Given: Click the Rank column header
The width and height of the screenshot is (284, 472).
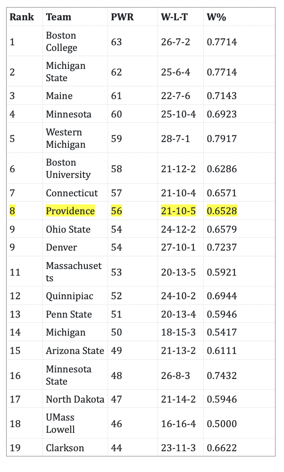Looking at the screenshot, I should coord(22,17).
